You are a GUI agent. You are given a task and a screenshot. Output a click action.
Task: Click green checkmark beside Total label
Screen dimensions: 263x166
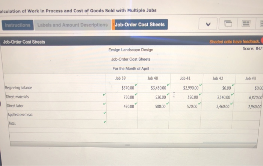click(105, 122)
